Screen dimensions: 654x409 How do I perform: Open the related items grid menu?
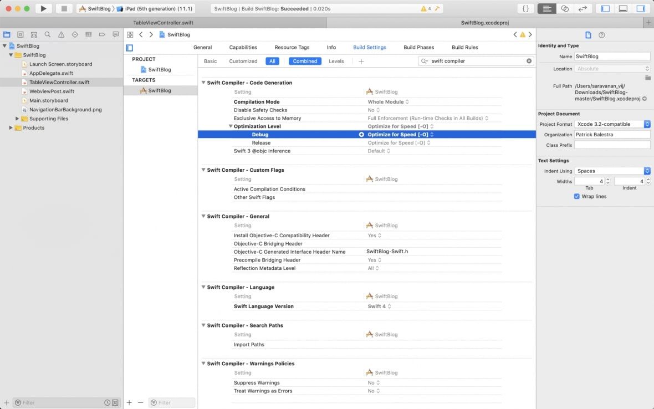130,34
